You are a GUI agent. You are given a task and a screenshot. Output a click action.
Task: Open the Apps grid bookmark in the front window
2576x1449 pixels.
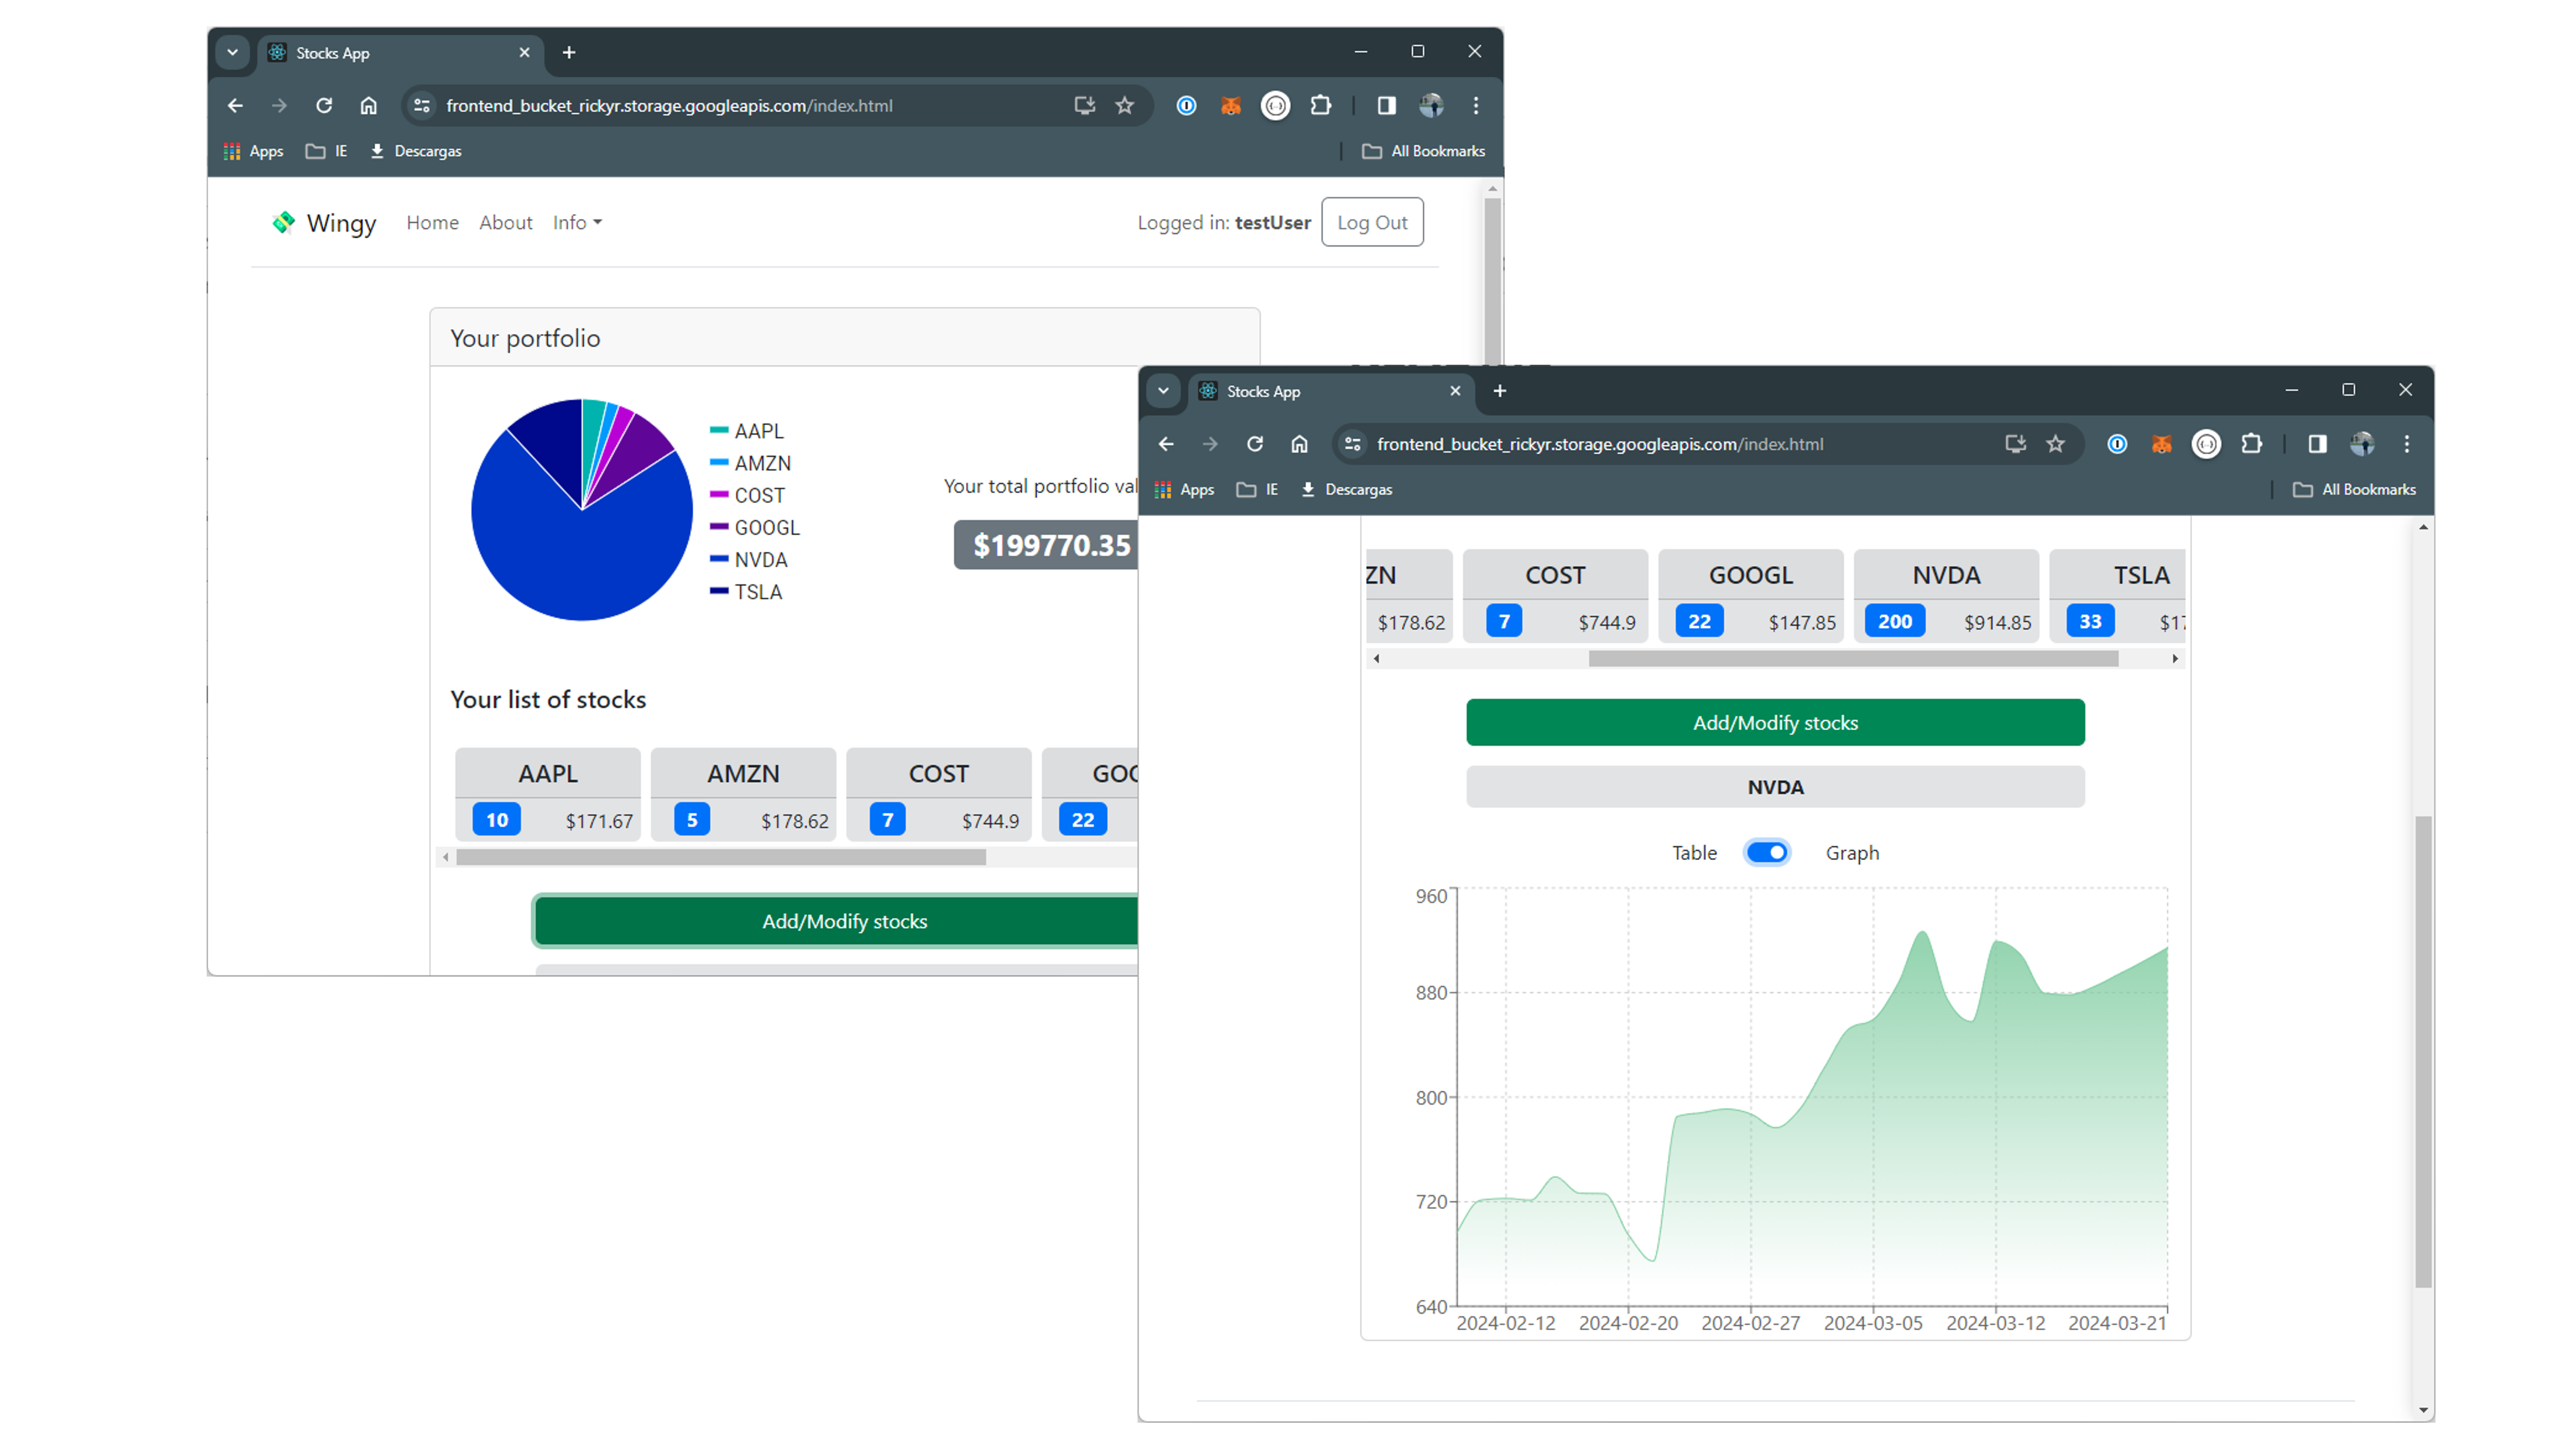[1184, 490]
